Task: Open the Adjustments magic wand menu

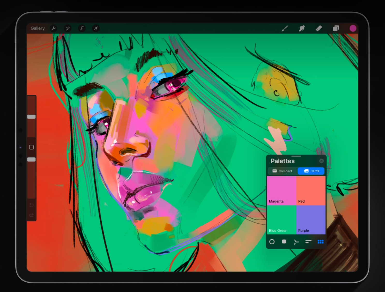Action: 68,28
